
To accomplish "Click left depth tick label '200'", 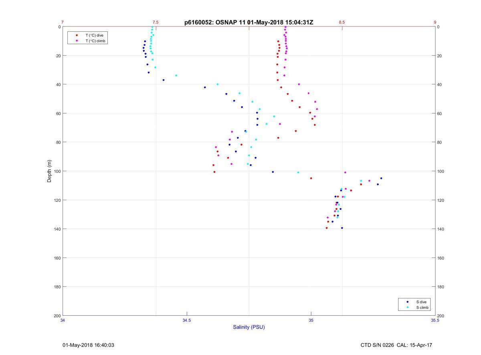I will 57,316.
